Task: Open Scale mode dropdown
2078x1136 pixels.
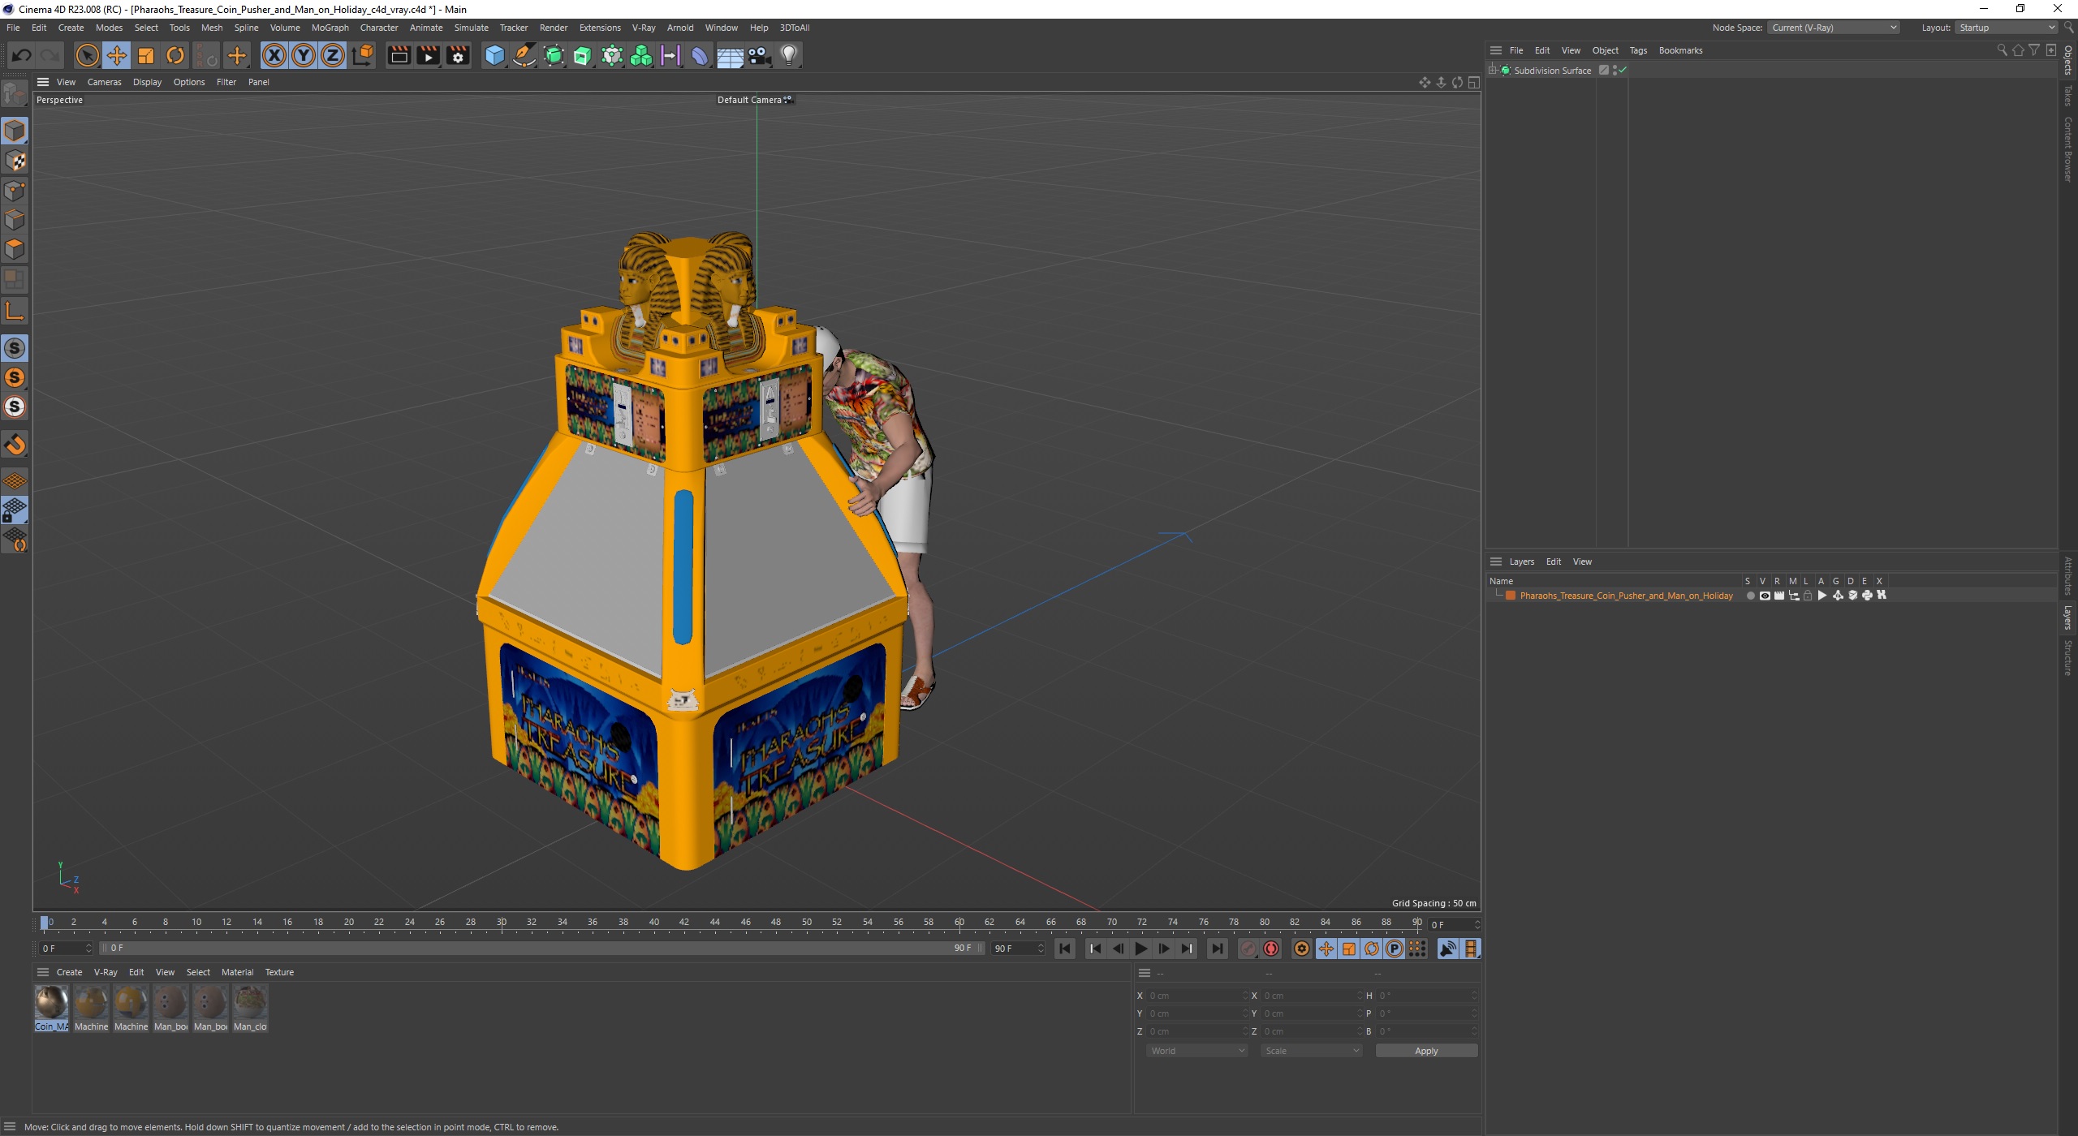Action: click(1312, 1051)
